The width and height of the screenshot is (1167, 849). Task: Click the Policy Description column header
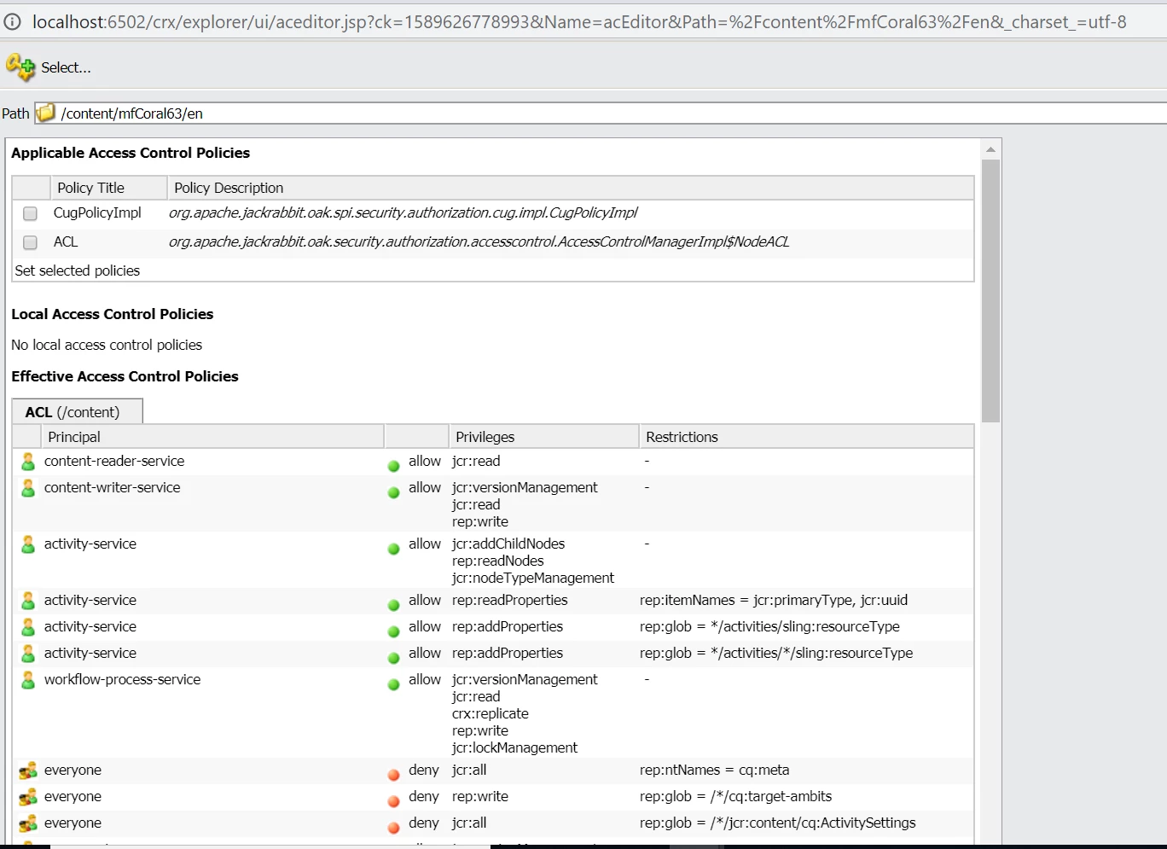571,188
